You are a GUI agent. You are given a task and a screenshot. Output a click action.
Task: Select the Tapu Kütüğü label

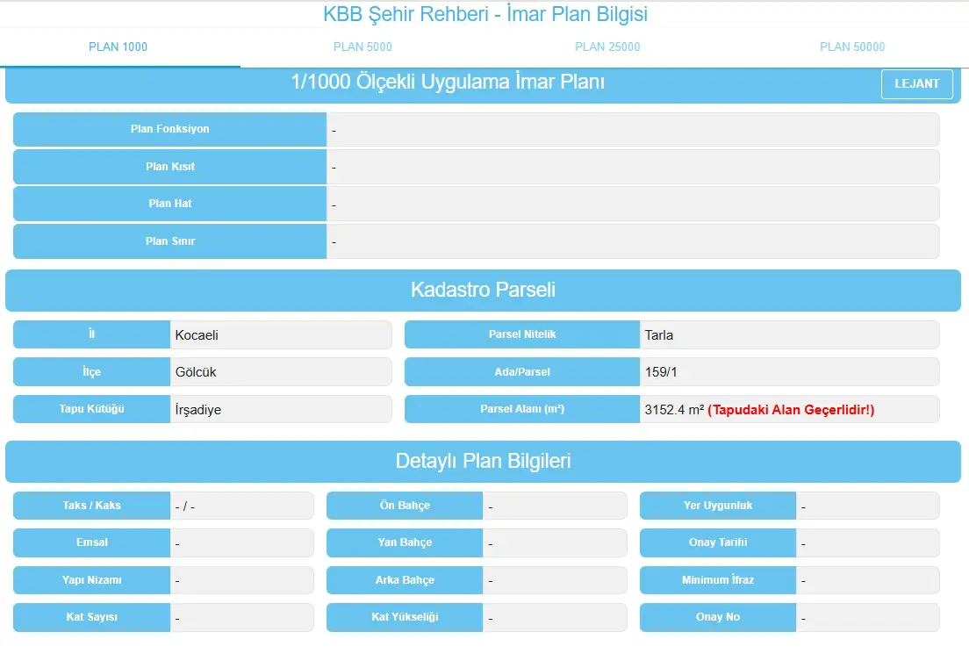91,409
